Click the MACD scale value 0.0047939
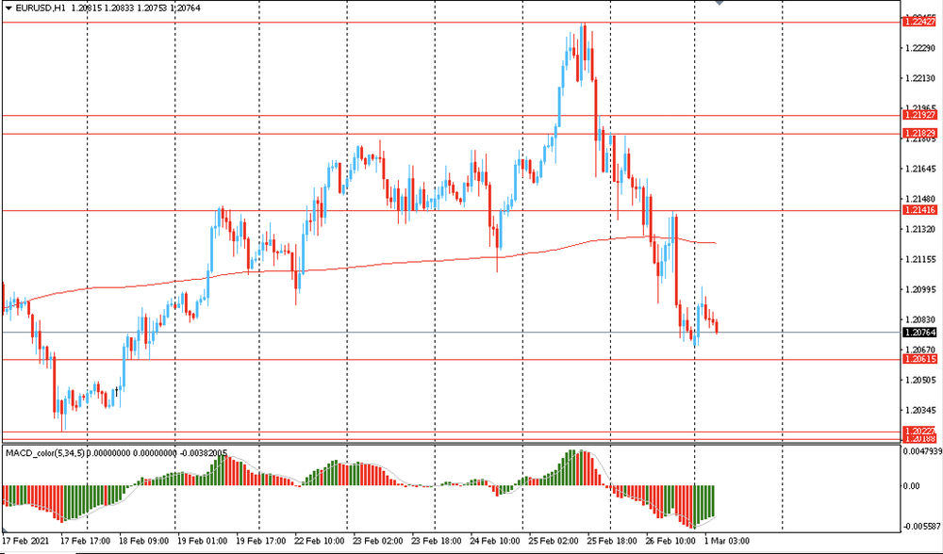Screen dimensions: 943x554 [923, 450]
